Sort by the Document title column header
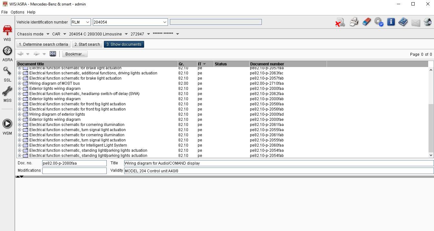The height and width of the screenshot is (231, 434). coord(97,64)
